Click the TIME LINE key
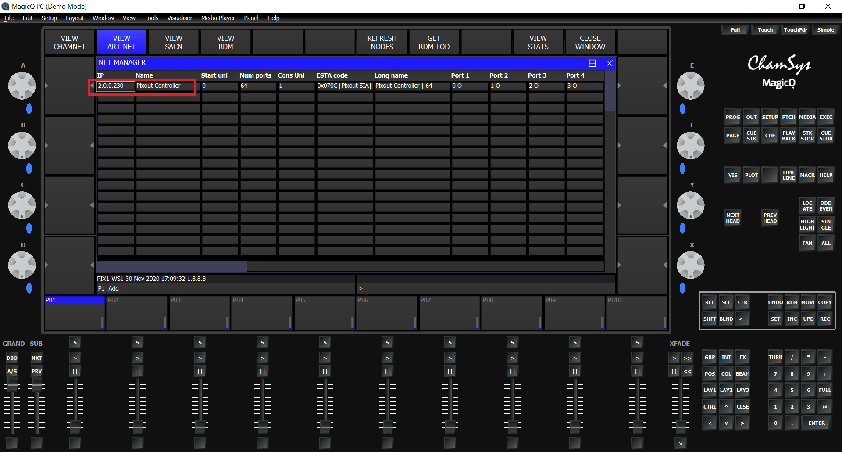 [x=788, y=175]
